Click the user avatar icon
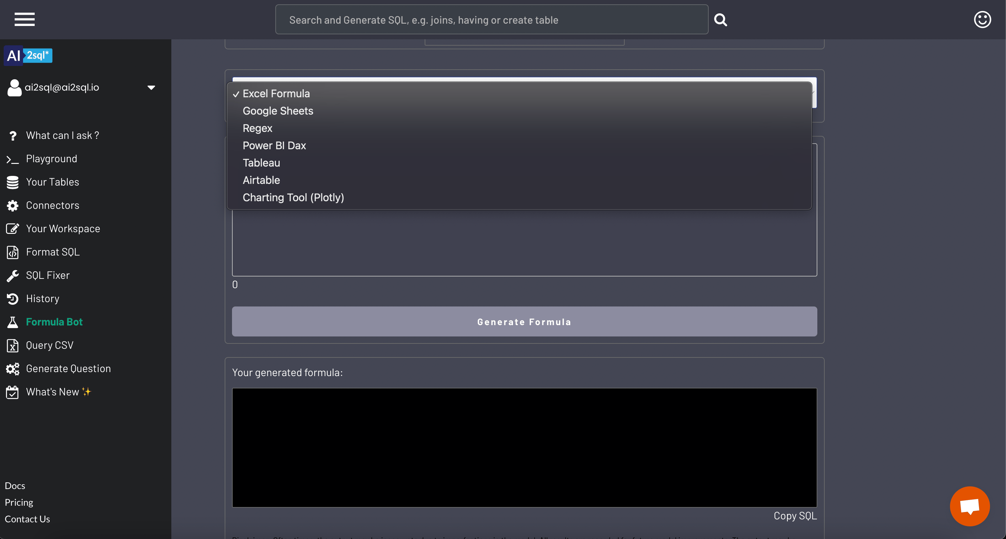The height and width of the screenshot is (539, 1006). (x=14, y=87)
